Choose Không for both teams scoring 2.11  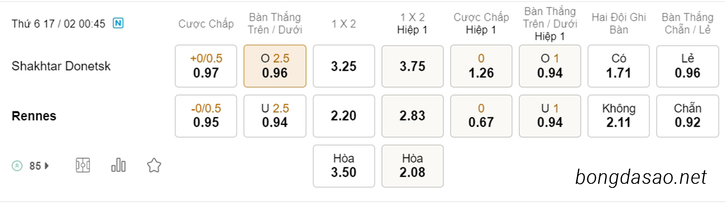pyautogui.click(x=619, y=116)
